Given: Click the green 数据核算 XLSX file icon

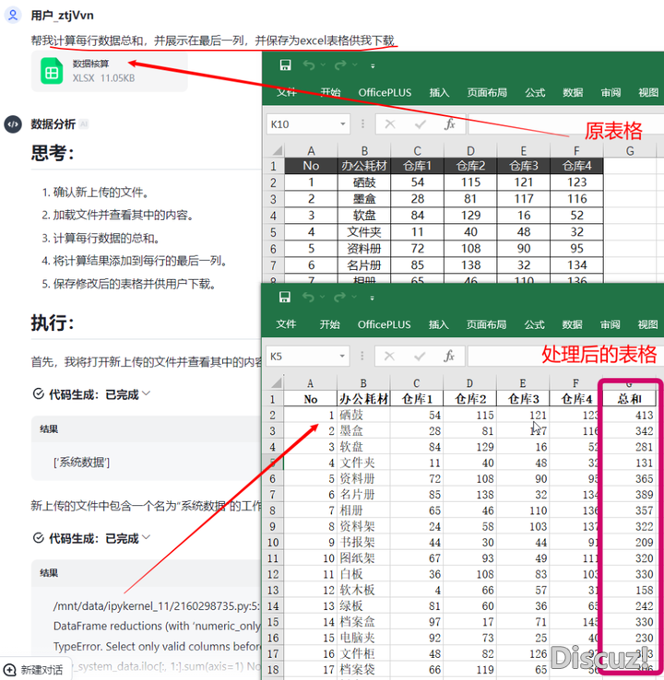Looking at the screenshot, I should click(52, 71).
